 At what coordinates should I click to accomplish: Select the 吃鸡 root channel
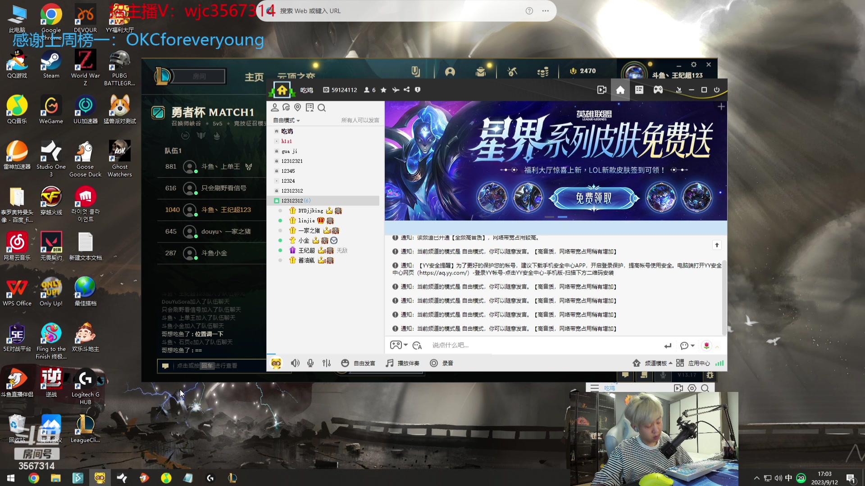click(287, 131)
